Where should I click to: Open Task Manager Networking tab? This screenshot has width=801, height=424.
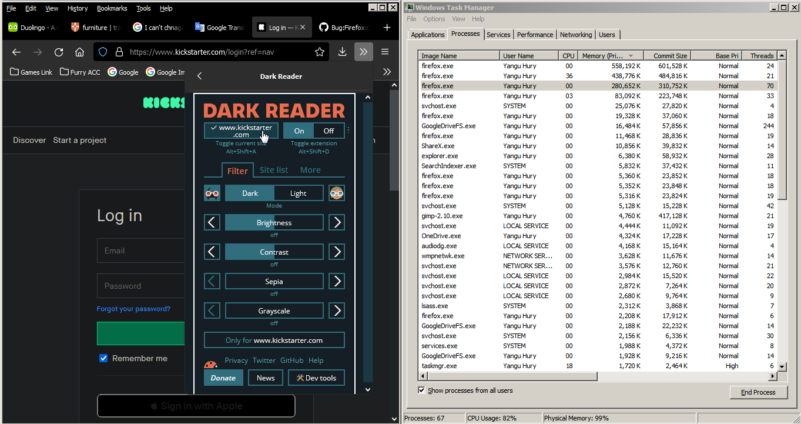[x=576, y=35]
